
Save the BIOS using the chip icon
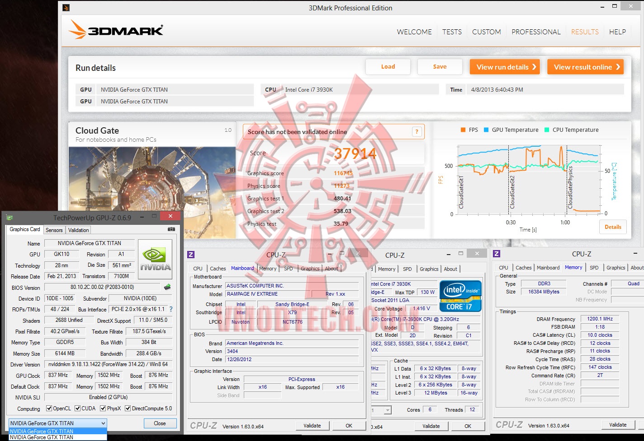(167, 287)
